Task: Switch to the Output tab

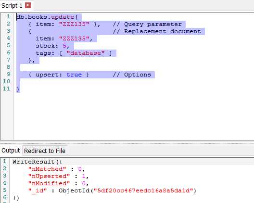Action: pyautogui.click(x=11, y=151)
